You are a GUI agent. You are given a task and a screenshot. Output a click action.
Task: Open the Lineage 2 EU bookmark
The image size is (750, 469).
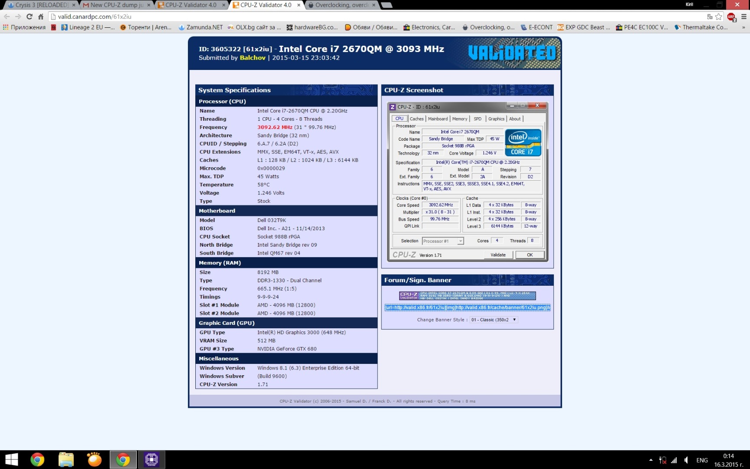point(88,27)
